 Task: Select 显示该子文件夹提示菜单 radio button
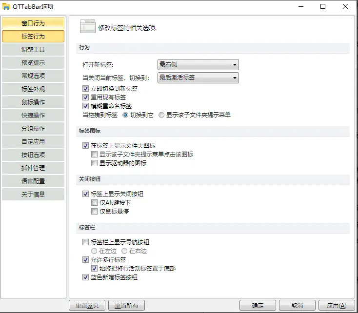161,115
